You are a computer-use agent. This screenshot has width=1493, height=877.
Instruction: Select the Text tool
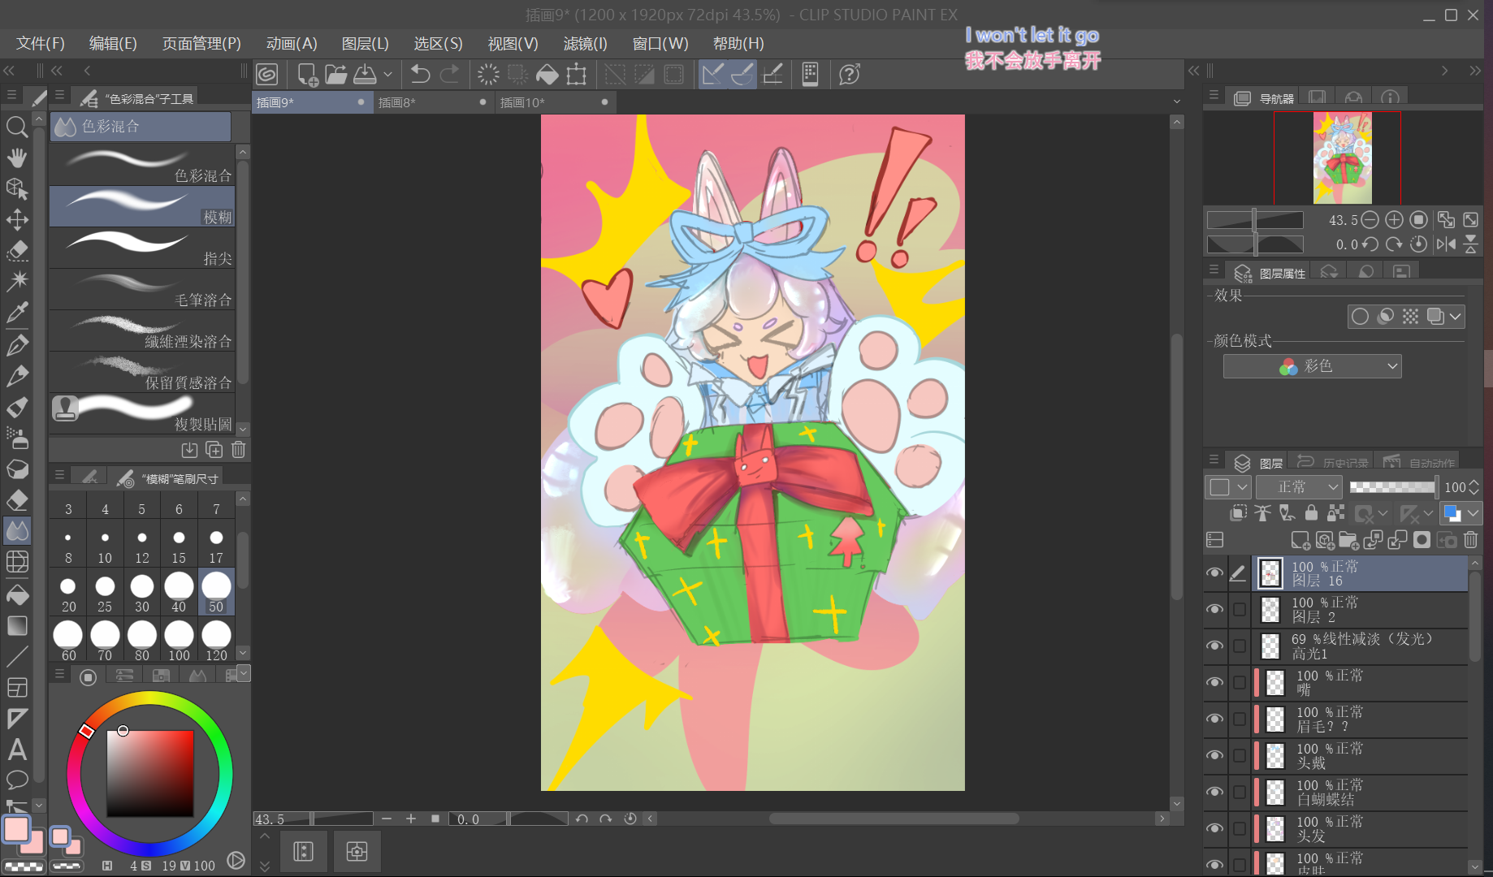(17, 749)
